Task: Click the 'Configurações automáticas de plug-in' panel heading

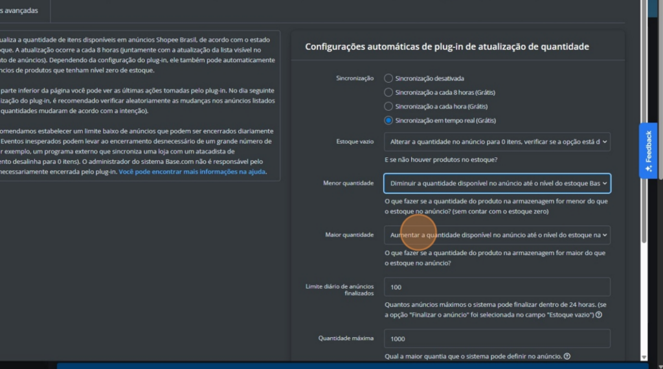Action: point(447,47)
